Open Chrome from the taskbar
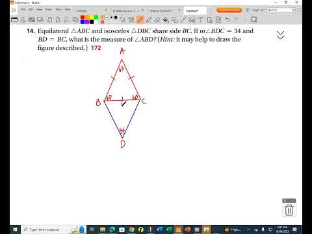The height and width of the screenshot is (234, 312). coord(131,229)
